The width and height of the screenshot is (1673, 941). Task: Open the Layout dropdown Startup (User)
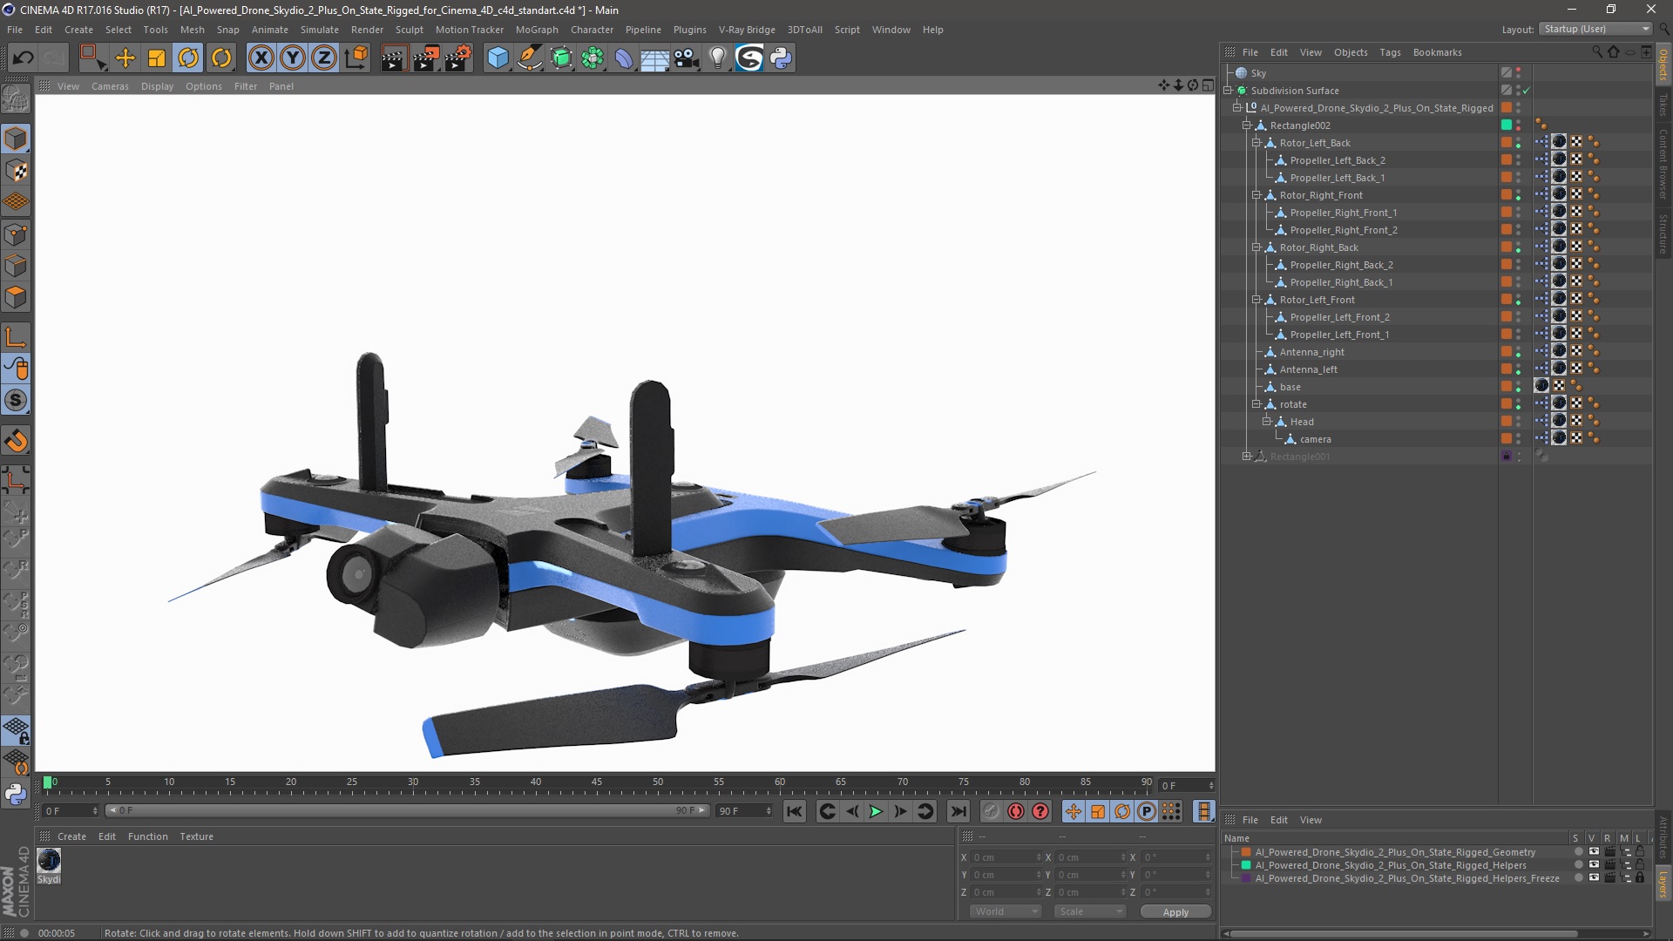[x=1595, y=29]
